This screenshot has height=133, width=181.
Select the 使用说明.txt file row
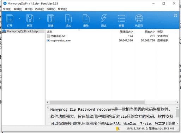pyautogui.click(x=112, y=36)
